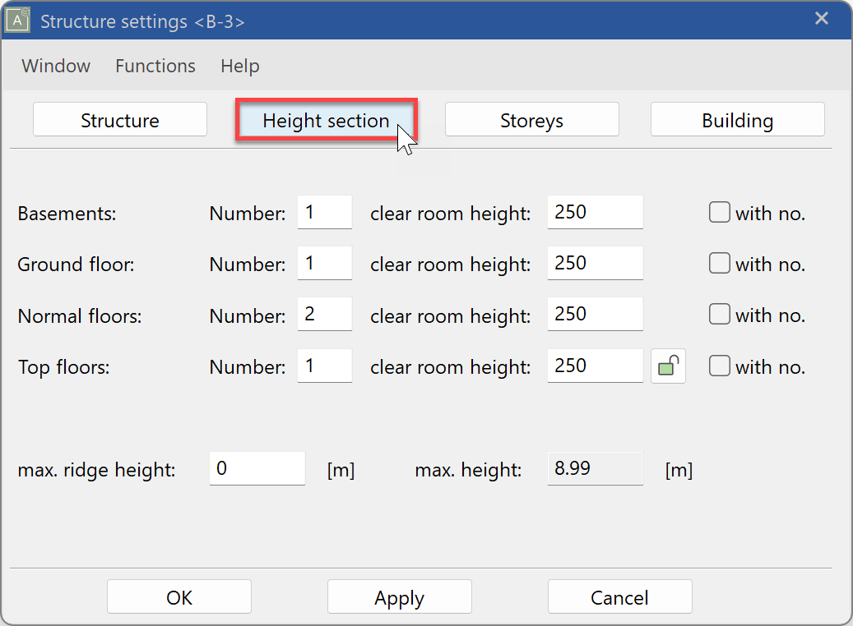Enable 'with no.' for Ground floor

[x=719, y=263]
